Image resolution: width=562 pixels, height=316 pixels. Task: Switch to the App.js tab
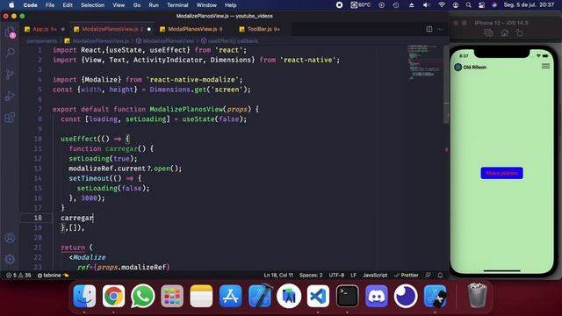(x=45, y=29)
